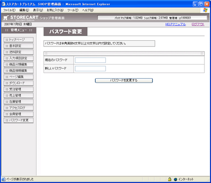Open the 表示(V) menu
The width and height of the screenshot is (211, 183).
click(38, 10)
